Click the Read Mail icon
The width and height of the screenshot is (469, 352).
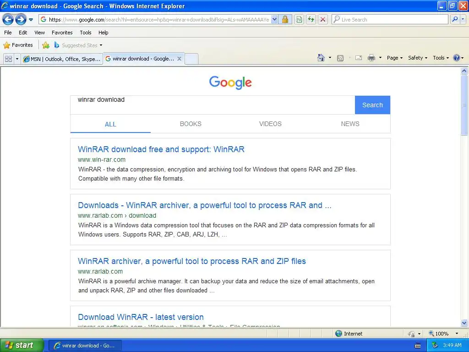coord(359,58)
